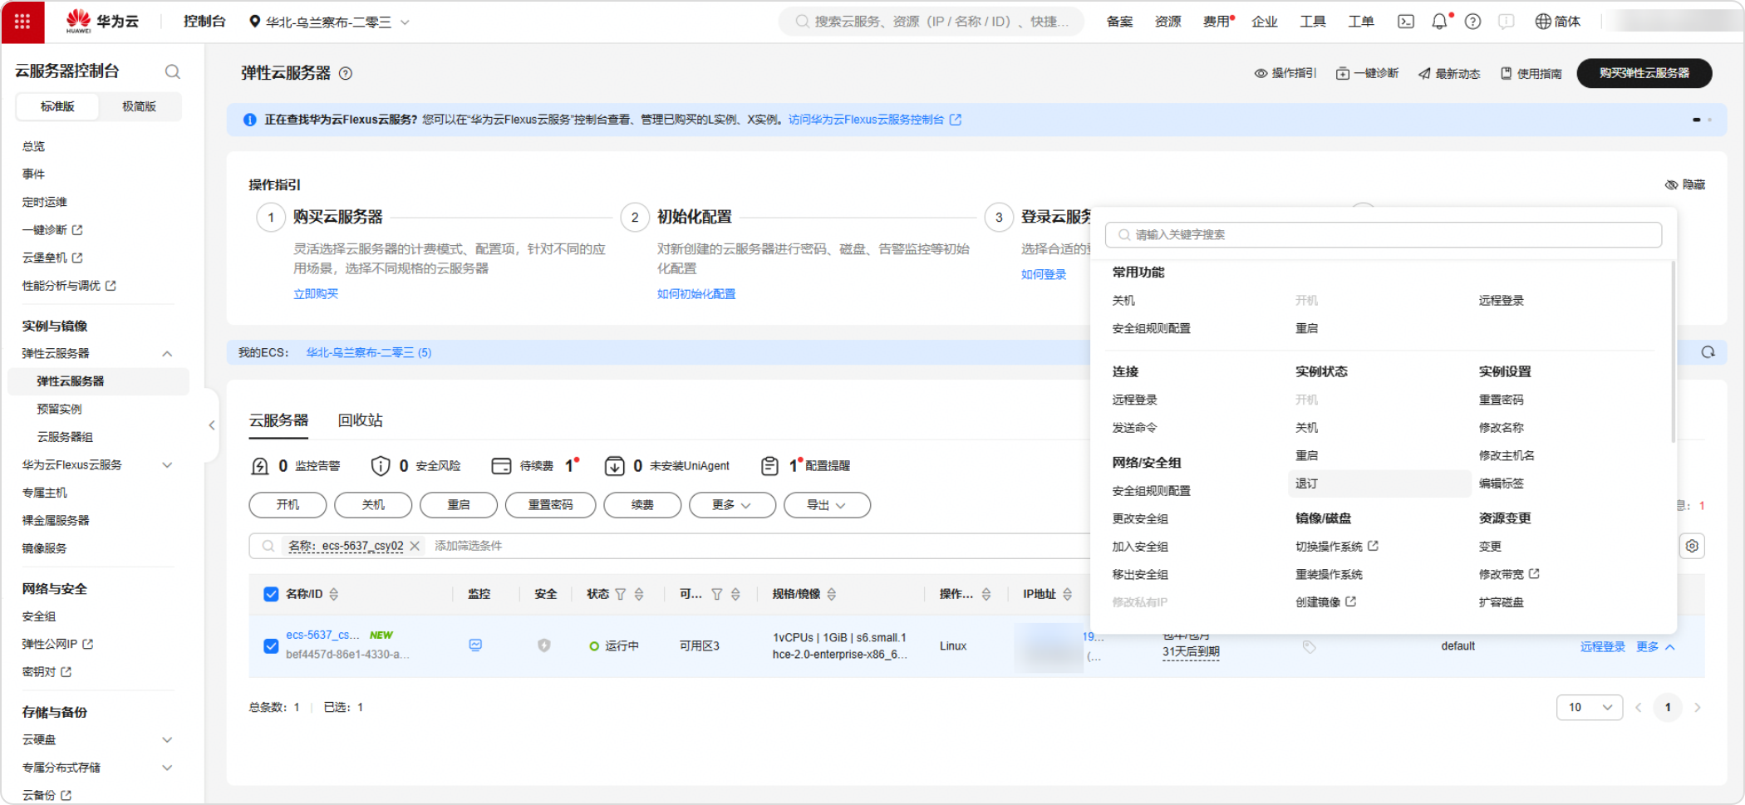Sort by the 名称/ID column

tap(334, 594)
